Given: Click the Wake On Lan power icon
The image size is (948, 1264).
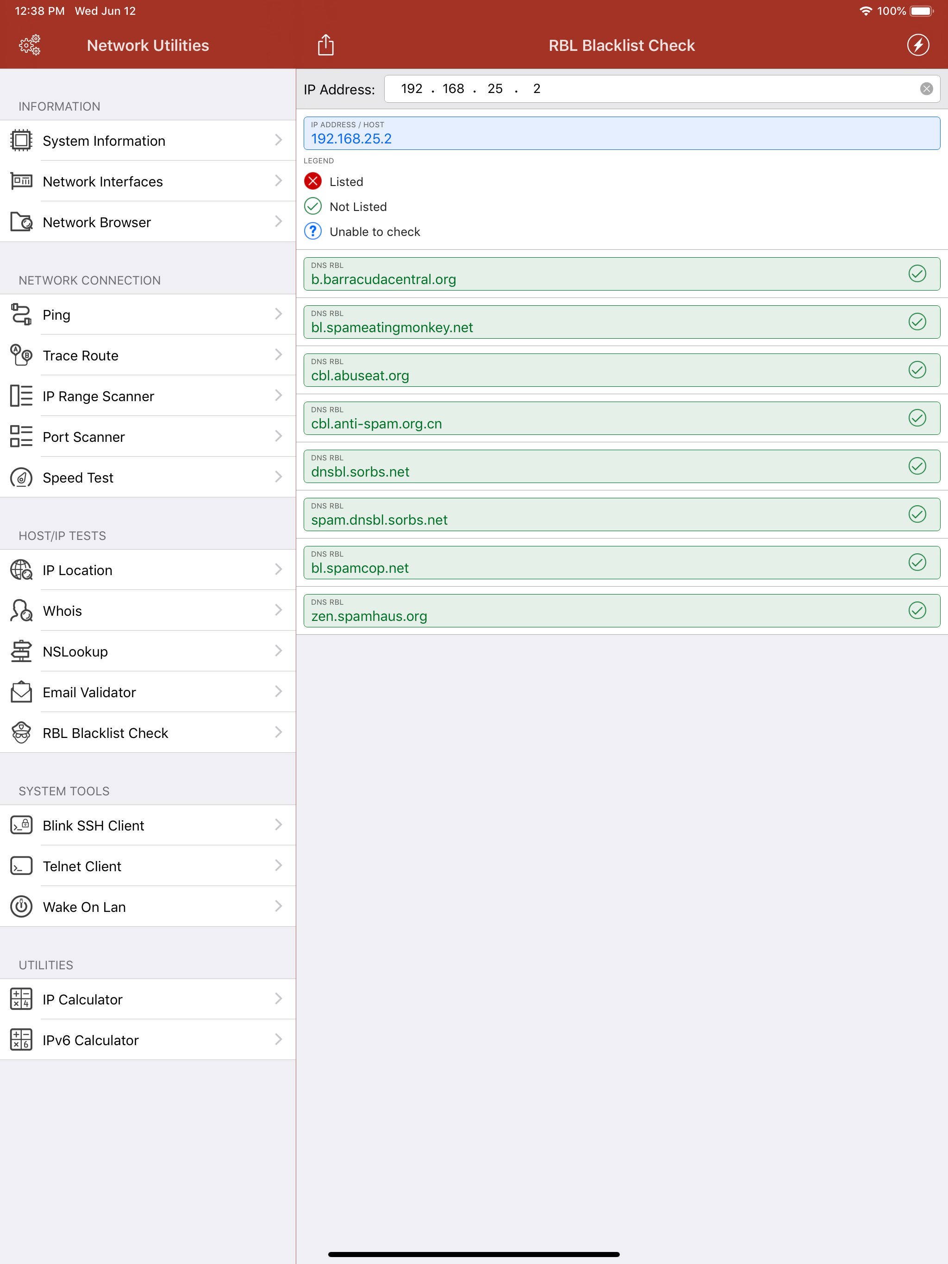Looking at the screenshot, I should (x=21, y=906).
